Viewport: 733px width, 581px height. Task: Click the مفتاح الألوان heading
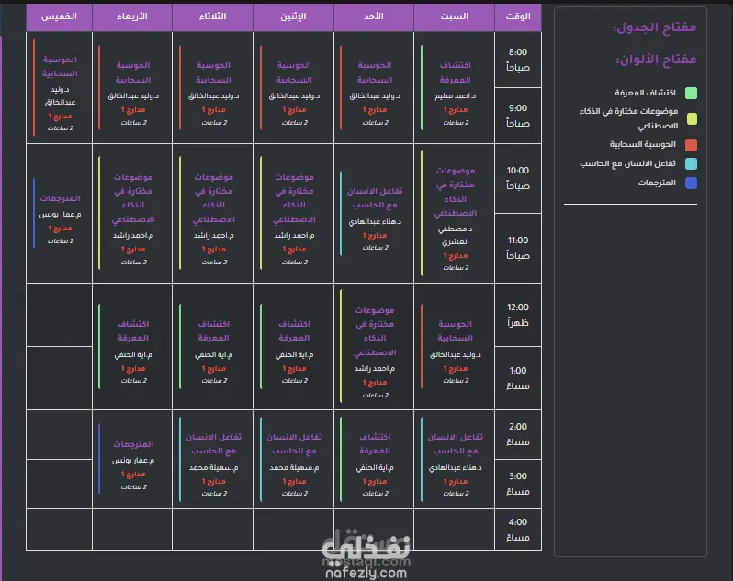(x=656, y=60)
